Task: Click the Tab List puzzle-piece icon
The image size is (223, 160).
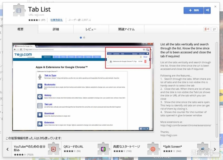Action: pos(19,10)
